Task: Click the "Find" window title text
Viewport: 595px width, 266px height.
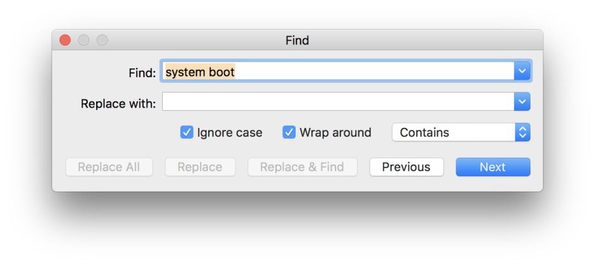Action: [x=297, y=41]
